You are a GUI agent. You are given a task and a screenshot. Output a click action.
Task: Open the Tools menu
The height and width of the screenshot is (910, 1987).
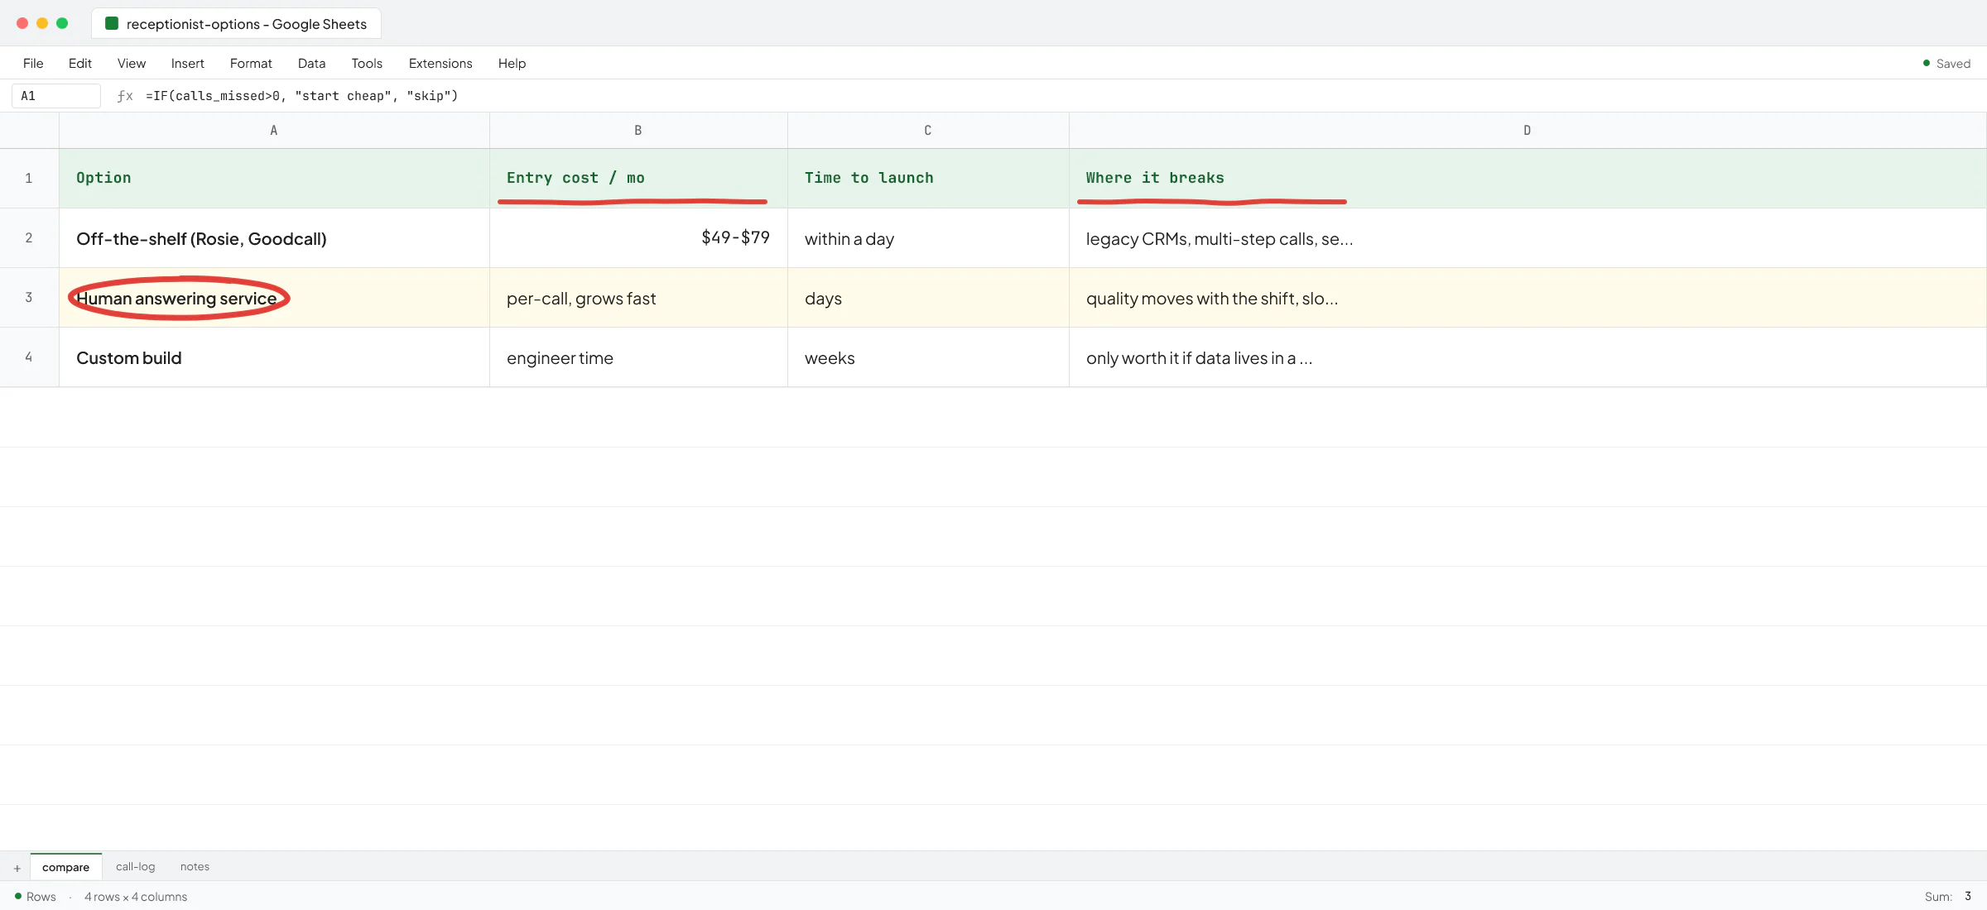click(x=367, y=64)
